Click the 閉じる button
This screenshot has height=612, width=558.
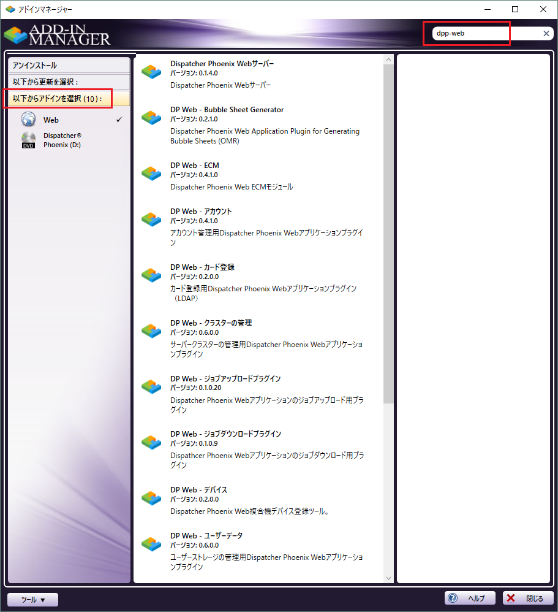pyautogui.click(x=529, y=598)
